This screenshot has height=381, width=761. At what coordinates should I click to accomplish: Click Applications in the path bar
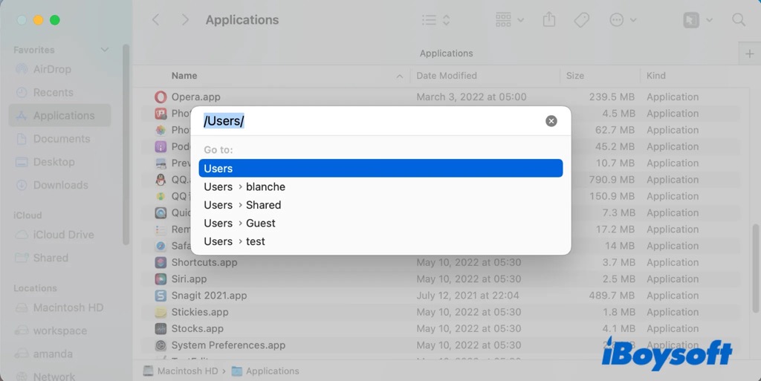272,371
